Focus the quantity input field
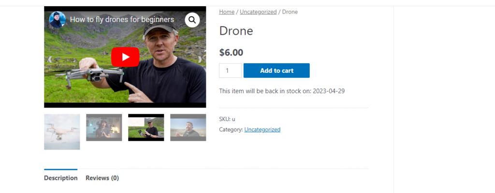 [230, 70]
